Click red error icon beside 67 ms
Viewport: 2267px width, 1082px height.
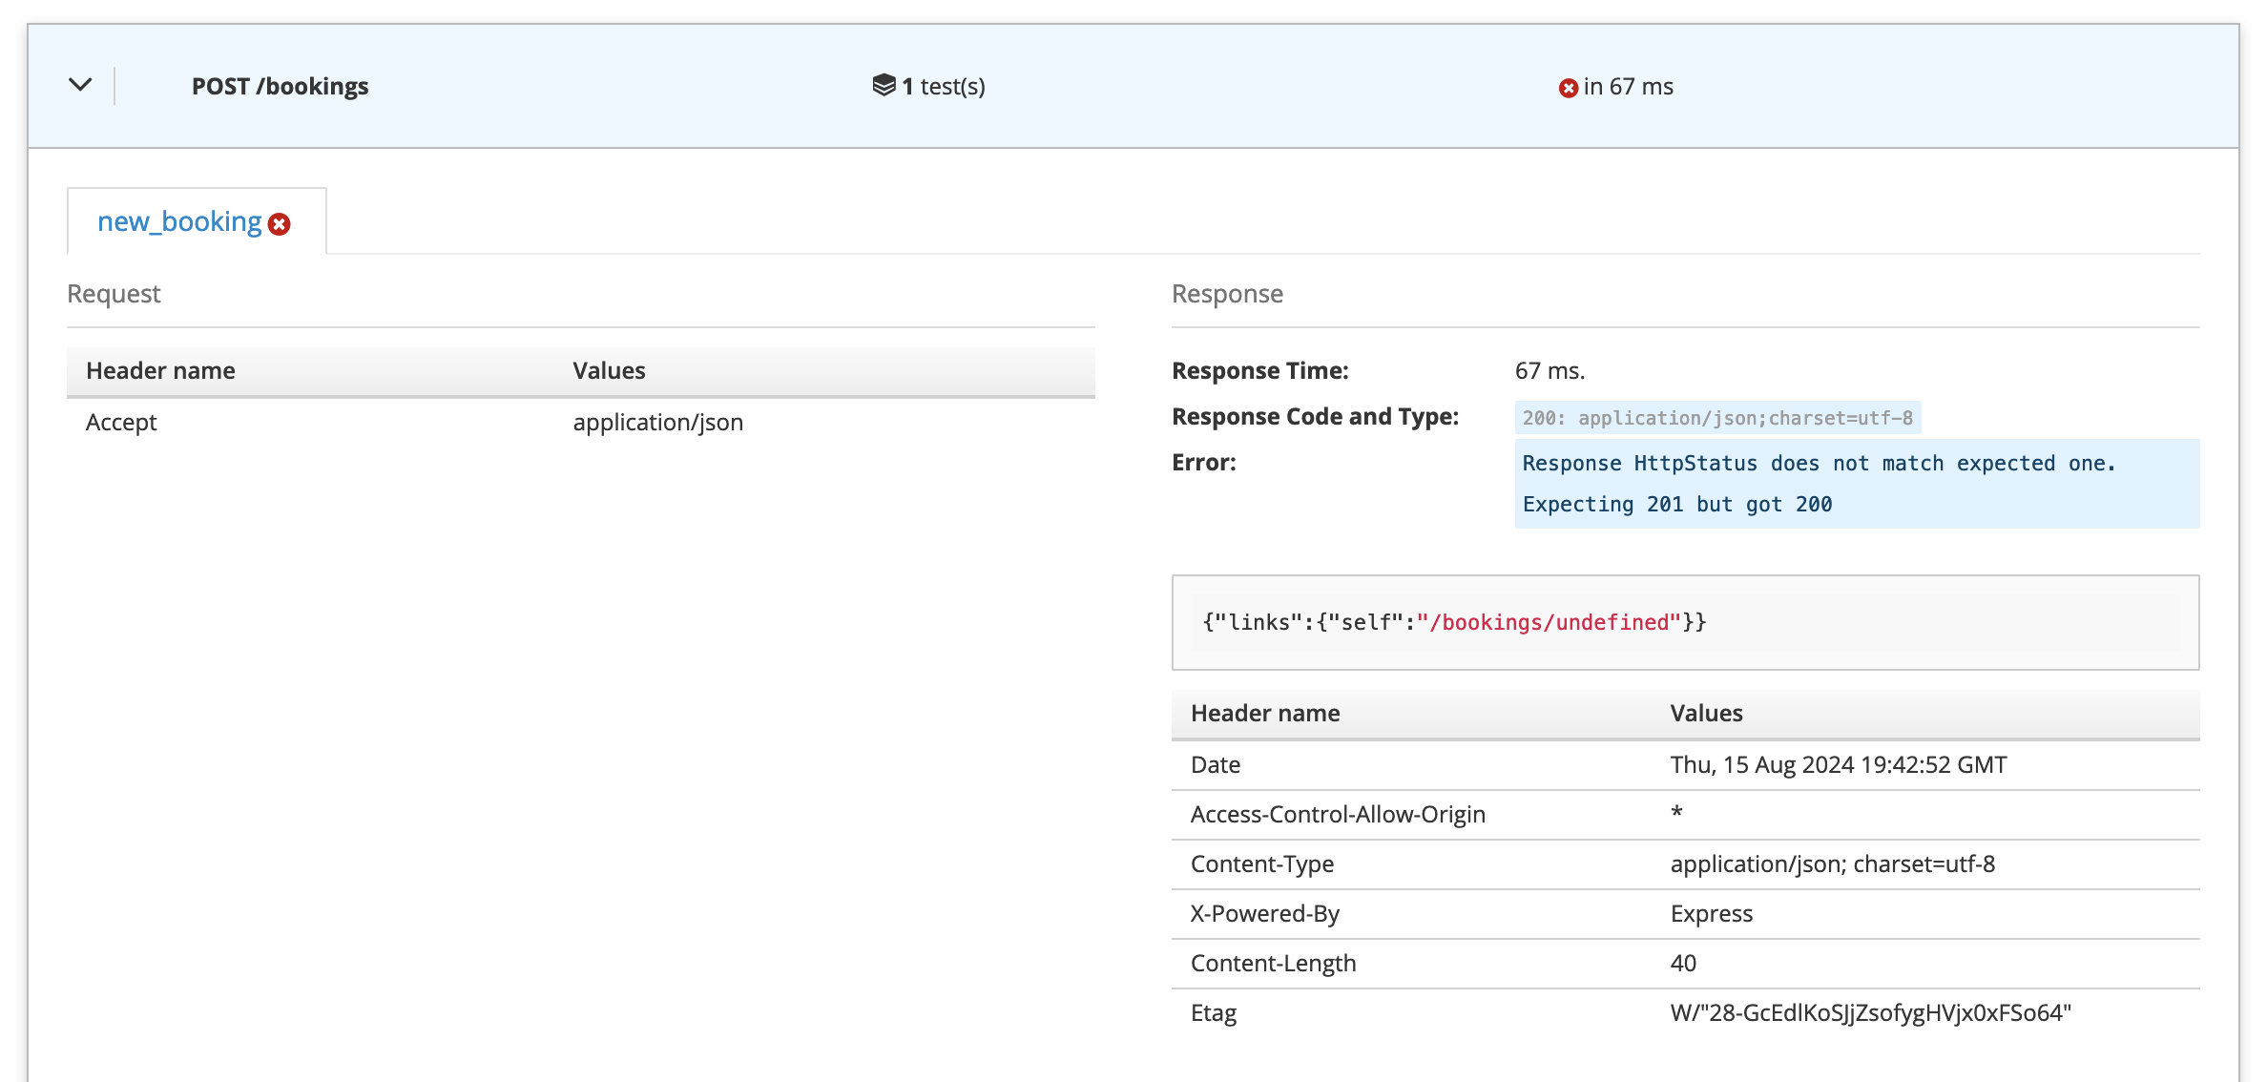(x=1568, y=88)
